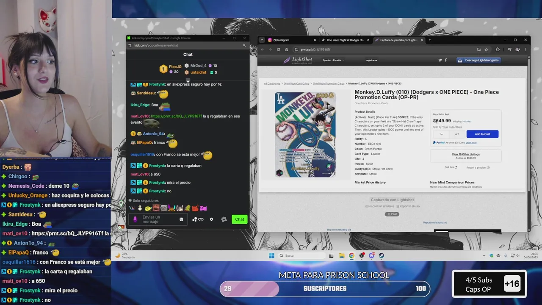Click MrGod_4 leaderboard entry
This screenshot has width=542, height=305.
[x=201, y=66]
